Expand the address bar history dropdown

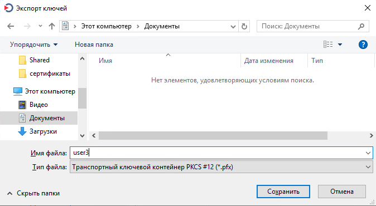[233, 27]
